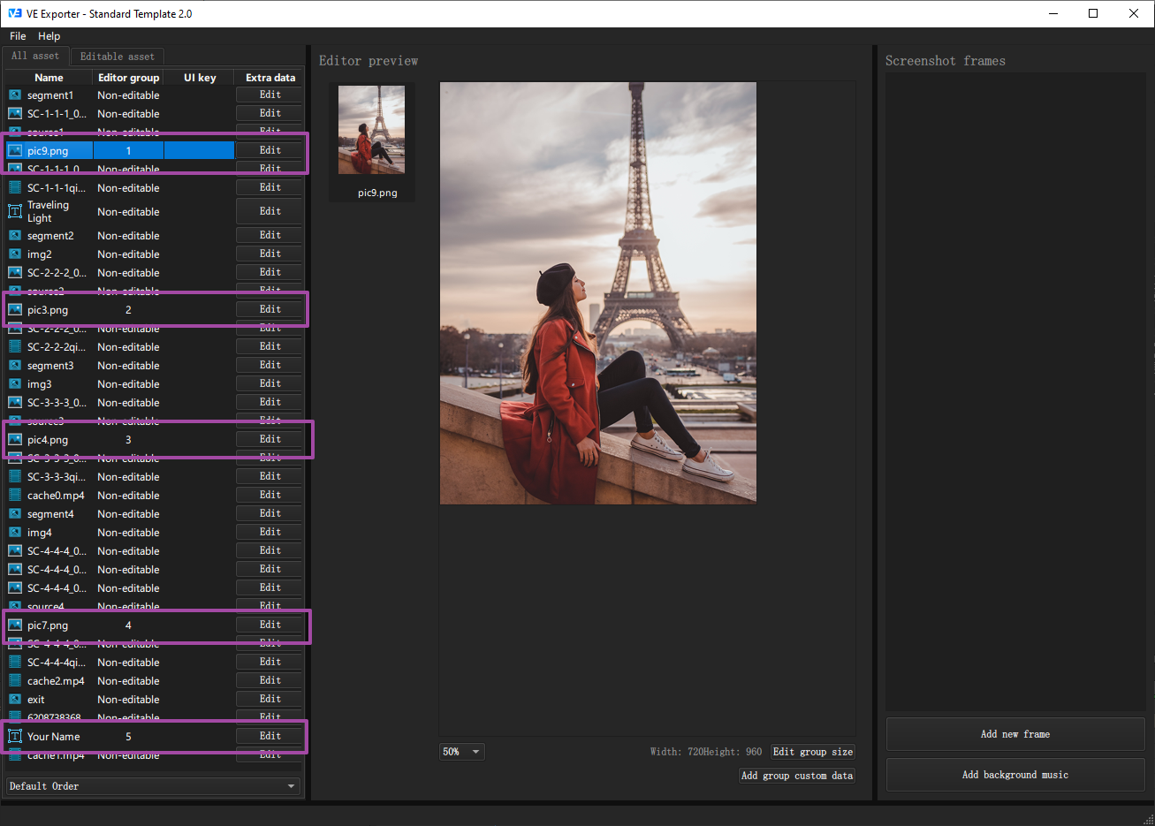Screen dimensions: 1155x826
Task: Click the icon beside SC-1-1-1qi...
Action: tap(15, 188)
